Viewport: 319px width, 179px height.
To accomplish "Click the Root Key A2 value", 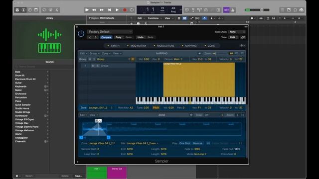I will pos(131,108).
